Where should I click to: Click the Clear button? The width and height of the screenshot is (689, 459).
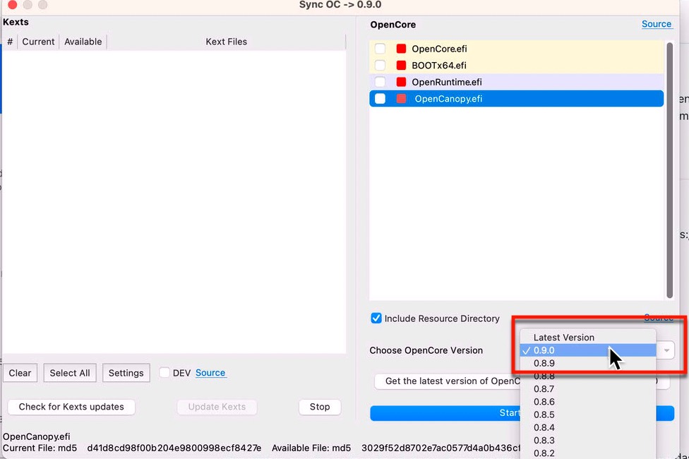click(x=20, y=373)
